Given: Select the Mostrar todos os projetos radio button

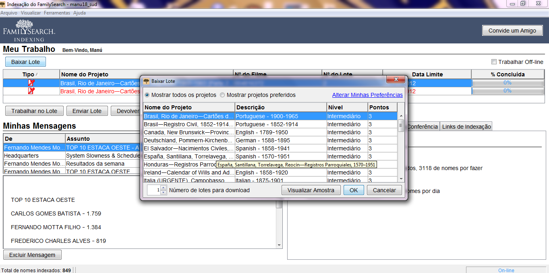Looking at the screenshot, I should tap(147, 95).
